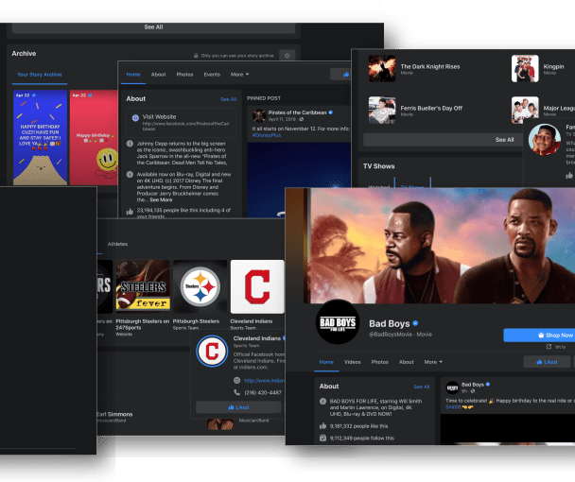Open the Photos tab on the Pirates page
Image resolution: width=575 pixels, height=482 pixels.
tap(184, 75)
